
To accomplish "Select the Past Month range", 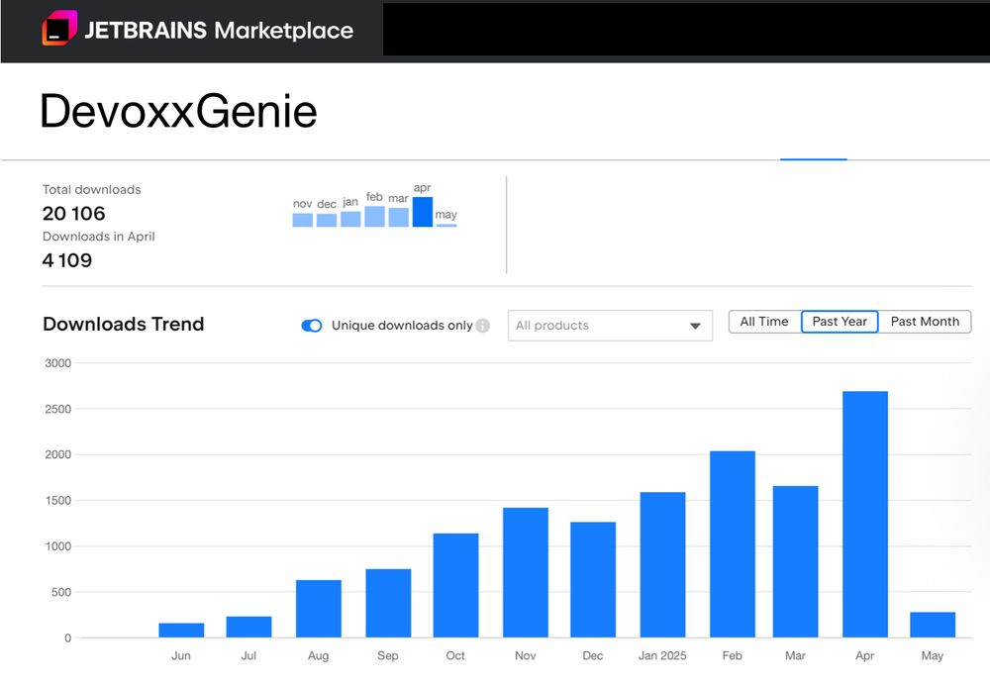I will (x=925, y=322).
